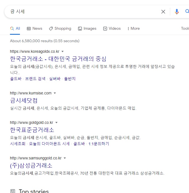The image size is (189, 193).
Task: Open the kumsise.com result dropdown arrow
Action: (55, 93)
